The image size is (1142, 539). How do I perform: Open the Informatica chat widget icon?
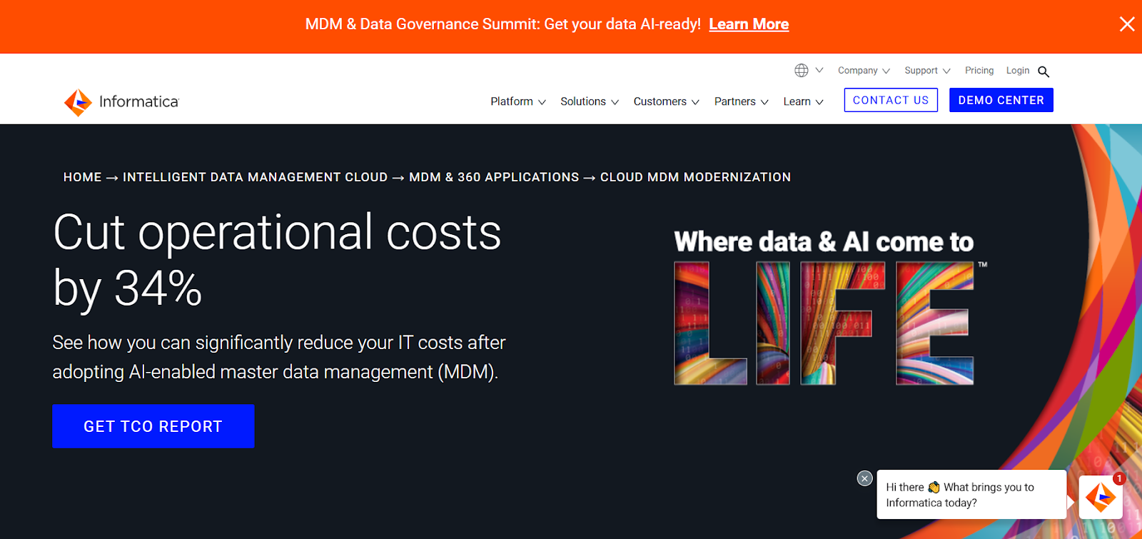(1101, 497)
